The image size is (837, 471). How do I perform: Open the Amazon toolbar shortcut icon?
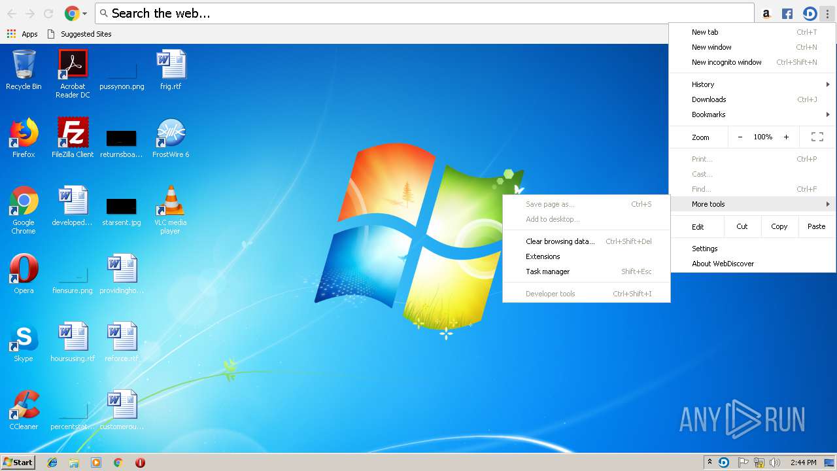(766, 13)
